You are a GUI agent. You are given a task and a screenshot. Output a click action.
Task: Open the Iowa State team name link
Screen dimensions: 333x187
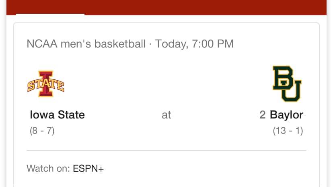(x=57, y=115)
